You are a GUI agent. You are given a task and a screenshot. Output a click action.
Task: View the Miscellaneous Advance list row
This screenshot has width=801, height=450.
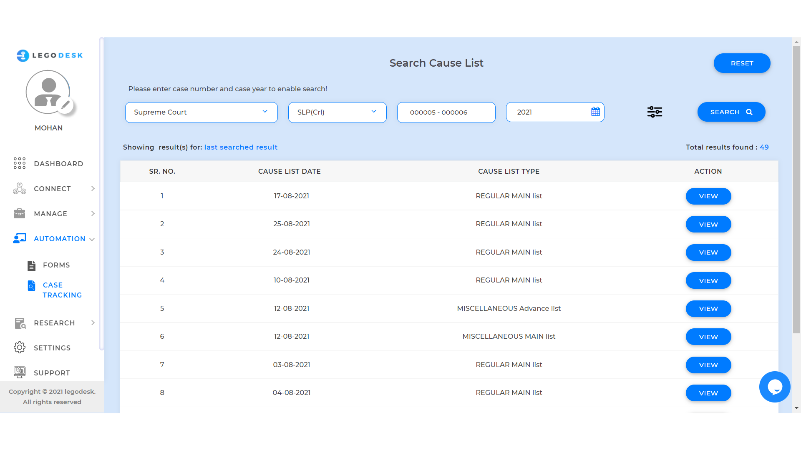(x=708, y=309)
